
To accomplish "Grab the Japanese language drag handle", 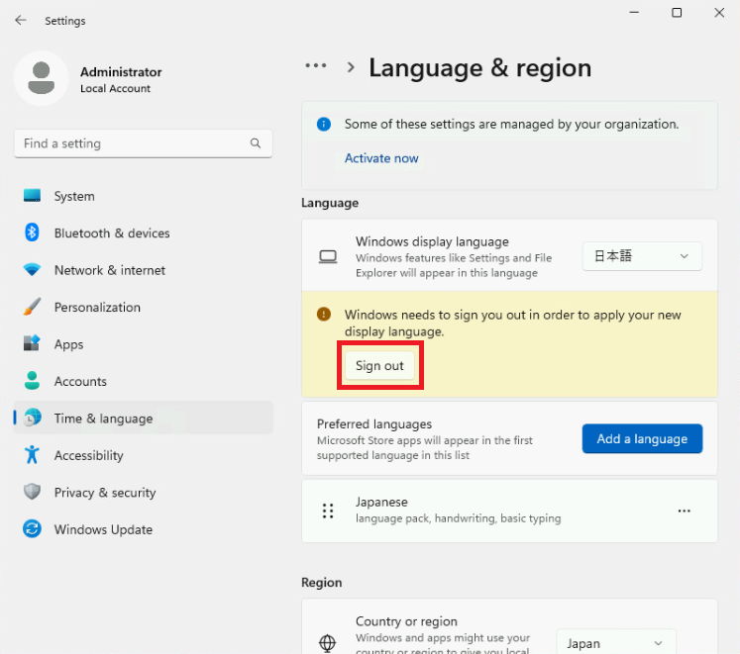I will tap(328, 511).
